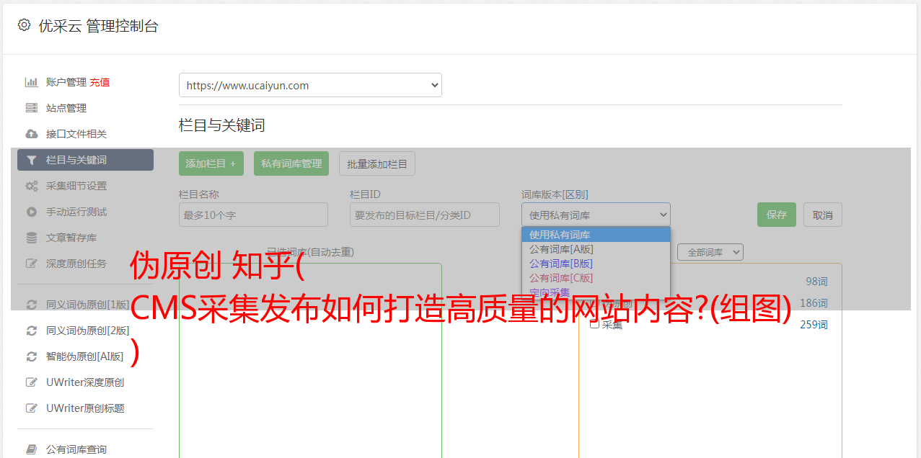Viewport: 921px width, 458px height.
Task: Open 智能伪原创[AI版] sidebar item
Action: point(85,356)
